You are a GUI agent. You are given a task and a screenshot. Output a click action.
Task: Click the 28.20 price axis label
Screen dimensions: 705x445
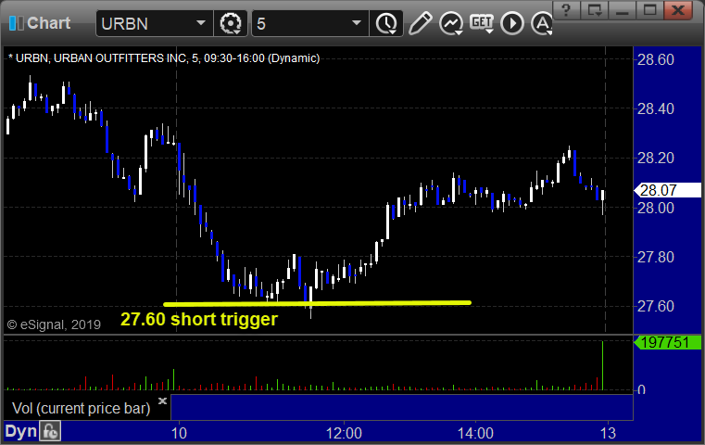coord(656,158)
